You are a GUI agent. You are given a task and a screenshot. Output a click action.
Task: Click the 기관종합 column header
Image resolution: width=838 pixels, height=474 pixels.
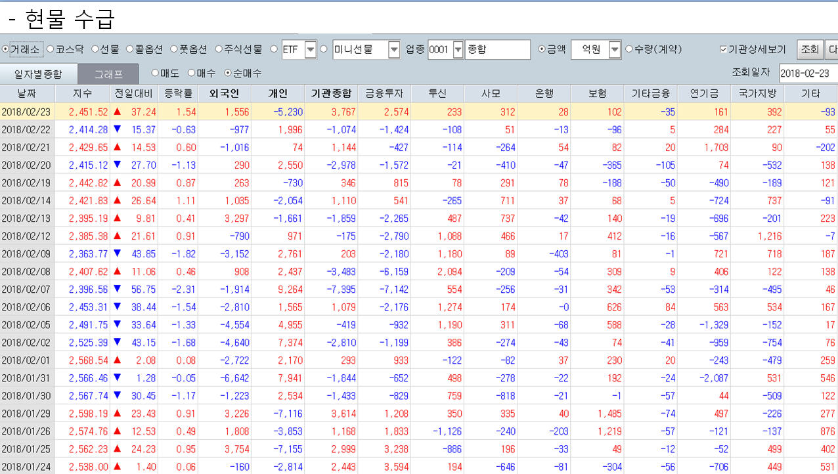tap(331, 94)
